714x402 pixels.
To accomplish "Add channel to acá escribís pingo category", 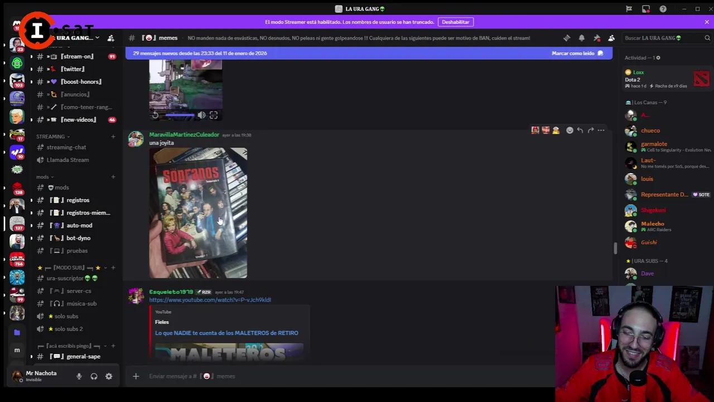I will tap(113, 346).
